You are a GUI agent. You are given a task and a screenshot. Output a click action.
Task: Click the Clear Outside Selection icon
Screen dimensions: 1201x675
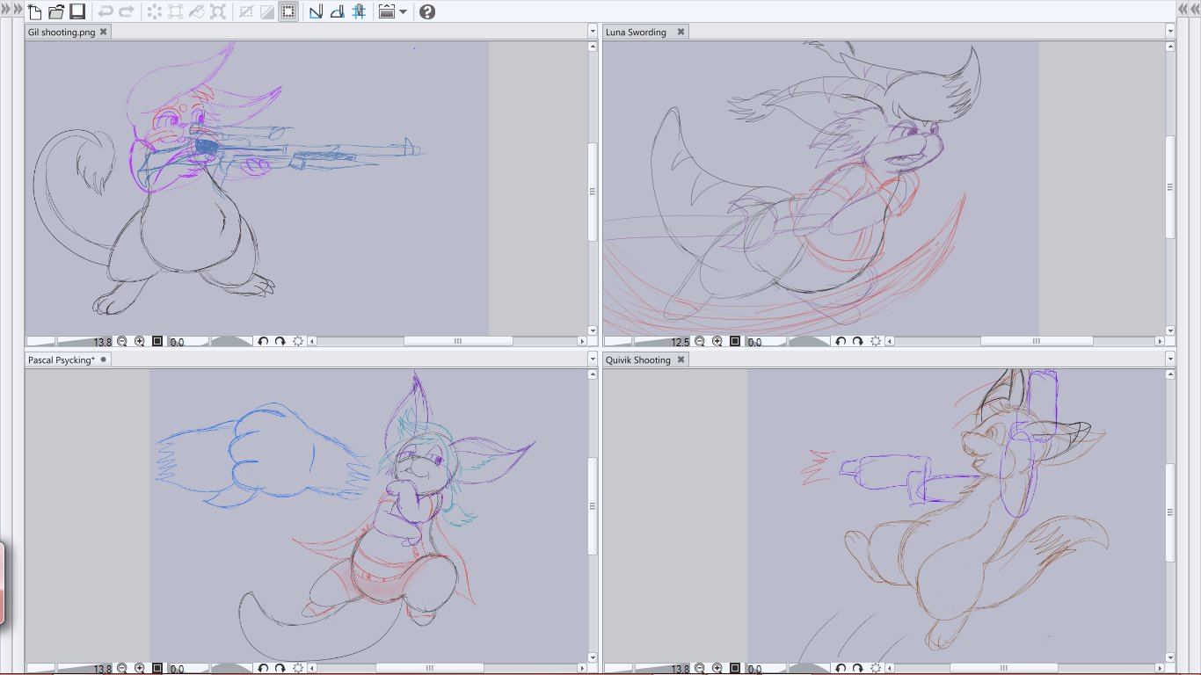(176, 11)
